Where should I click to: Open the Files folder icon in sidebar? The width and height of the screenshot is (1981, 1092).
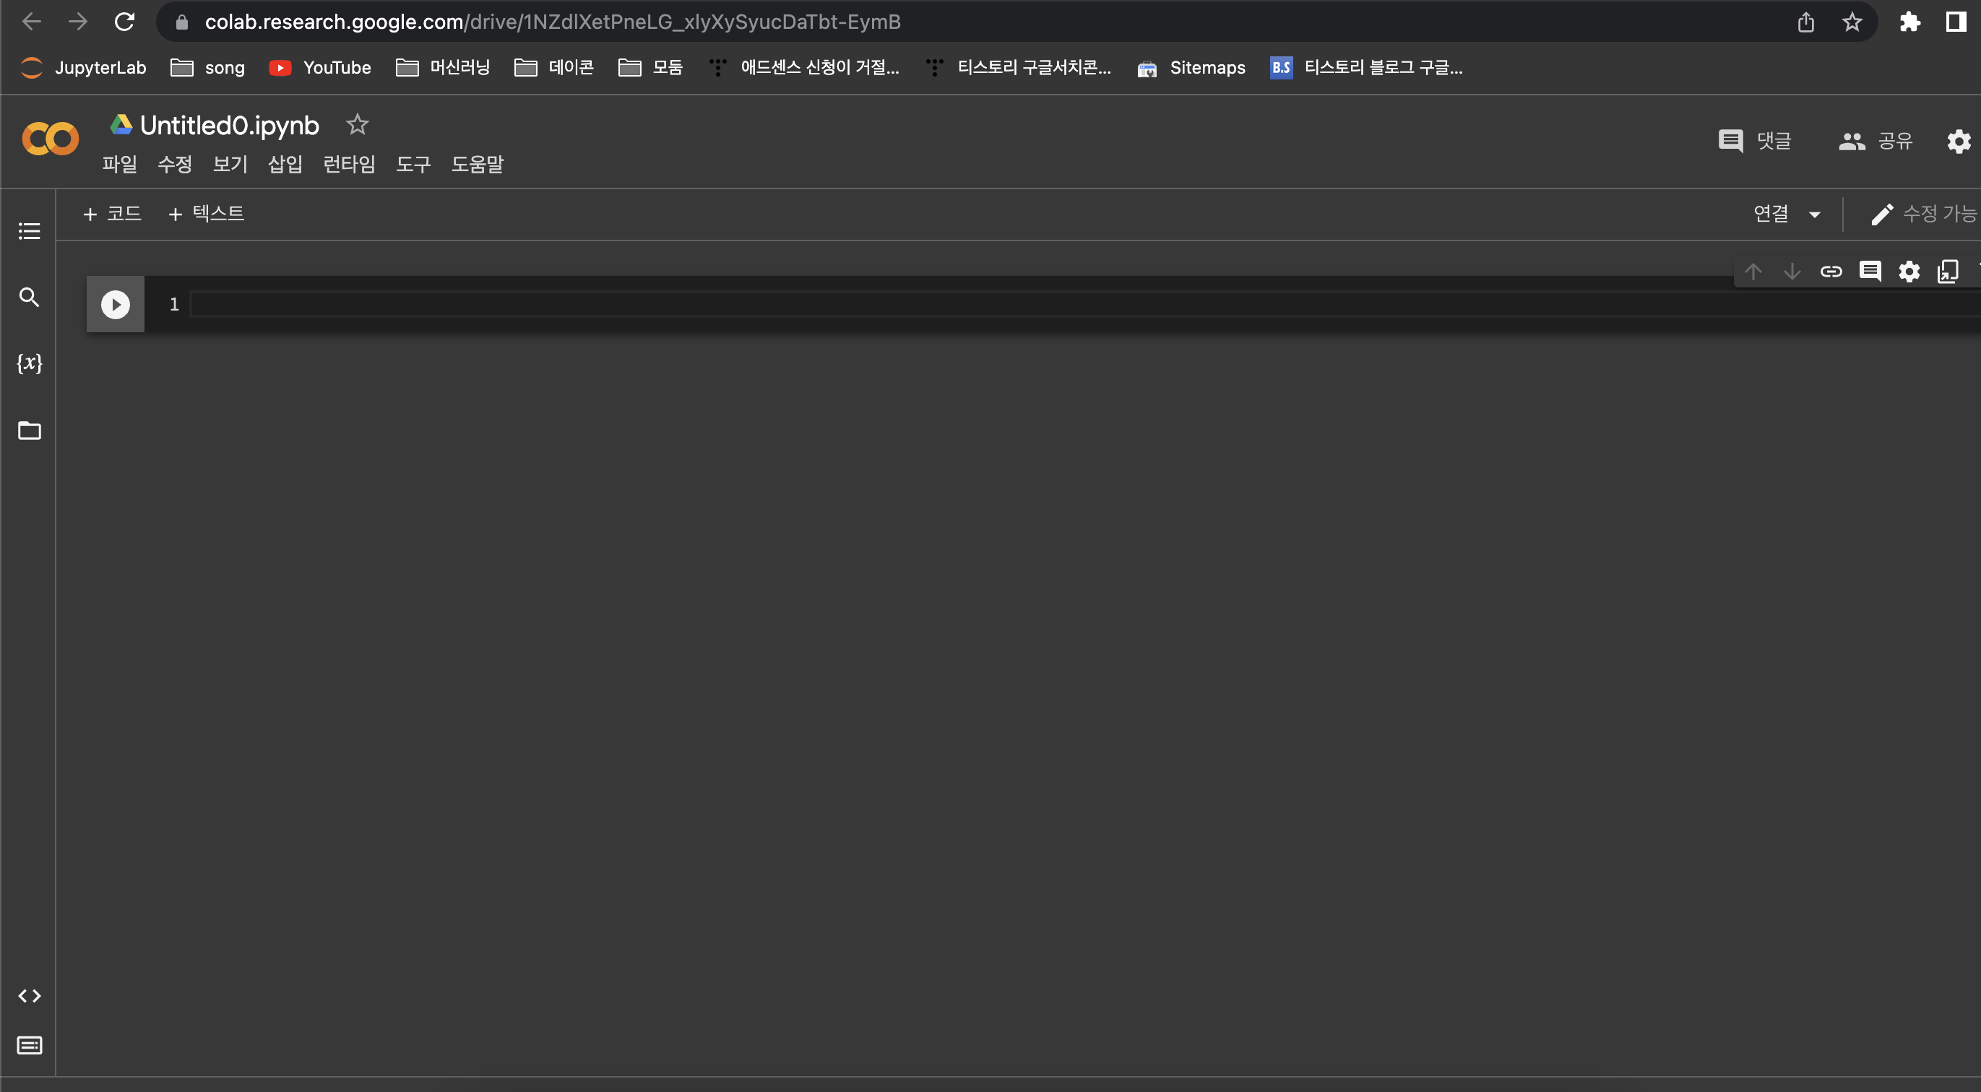[29, 430]
